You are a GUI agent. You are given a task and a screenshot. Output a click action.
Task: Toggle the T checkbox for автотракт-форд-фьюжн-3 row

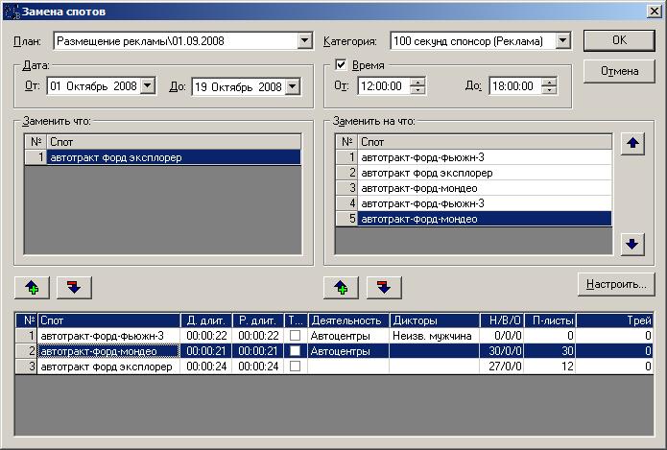click(295, 336)
